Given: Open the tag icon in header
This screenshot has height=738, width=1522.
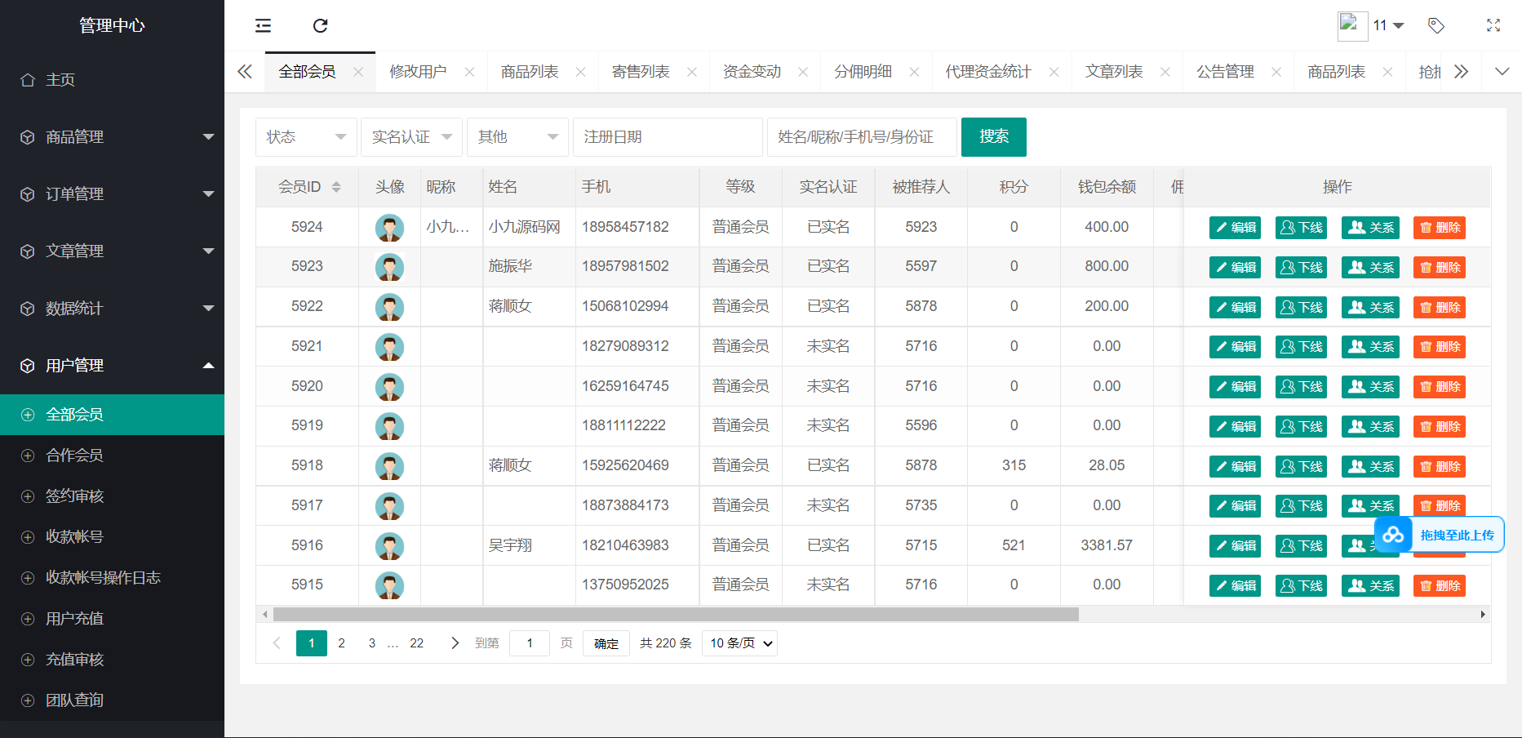Looking at the screenshot, I should [1436, 25].
